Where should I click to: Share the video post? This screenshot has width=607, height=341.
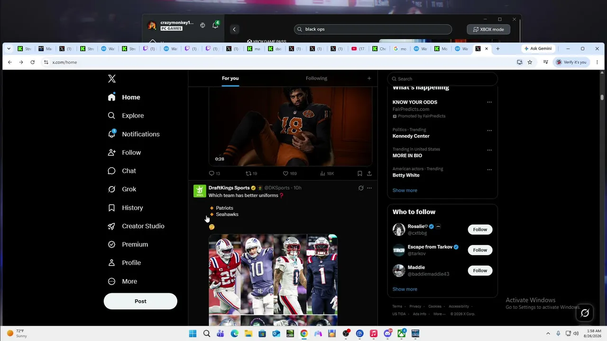coord(369,173)
